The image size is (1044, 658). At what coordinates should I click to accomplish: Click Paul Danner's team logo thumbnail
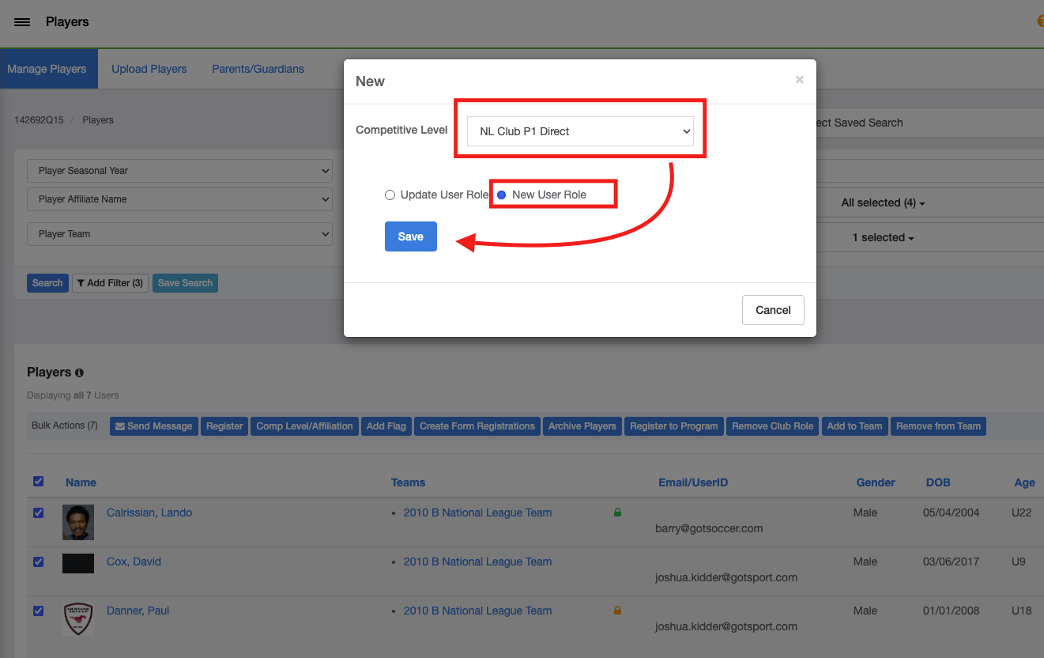coord(78,619)
